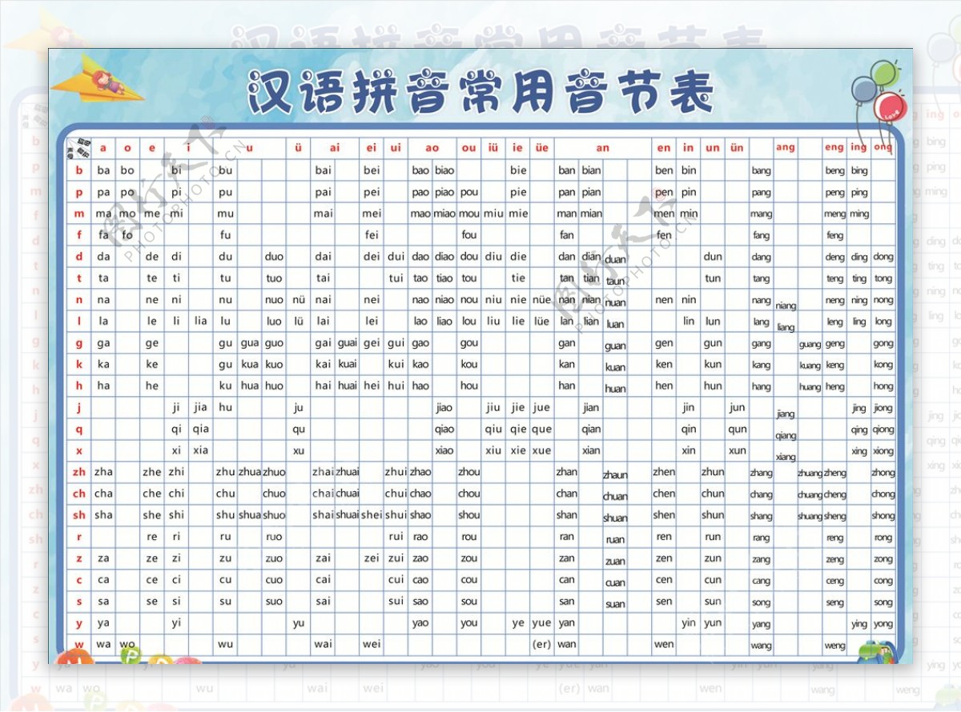The width and height of the screenshot is (961, 712).
Task: Click the pink balloon near bottom edge
Action: pos(189,660)
